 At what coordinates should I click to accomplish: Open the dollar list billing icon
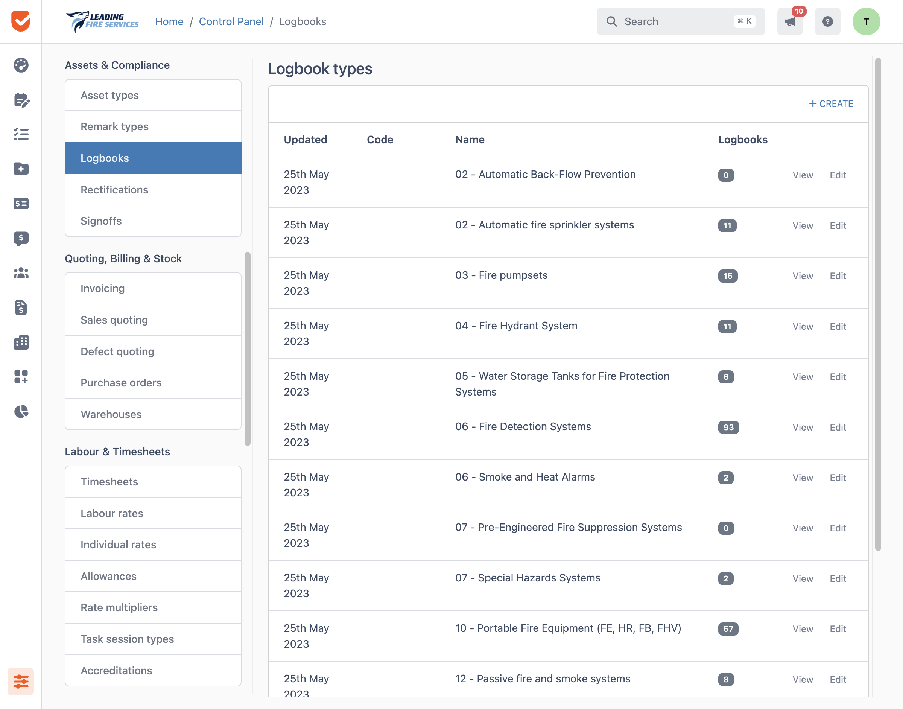point(21,203)
